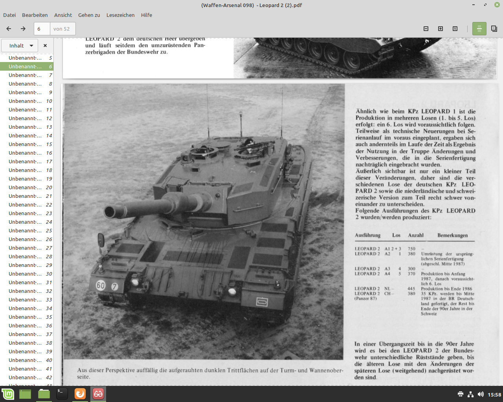The width and height of the screenshot is (503, 402).
Task: Click the Ausführung table header
Action: coord(367,235)
